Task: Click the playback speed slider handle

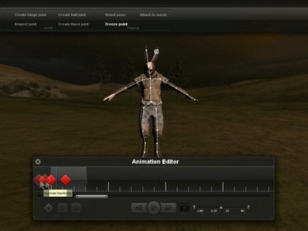Action: coord(221,207)
